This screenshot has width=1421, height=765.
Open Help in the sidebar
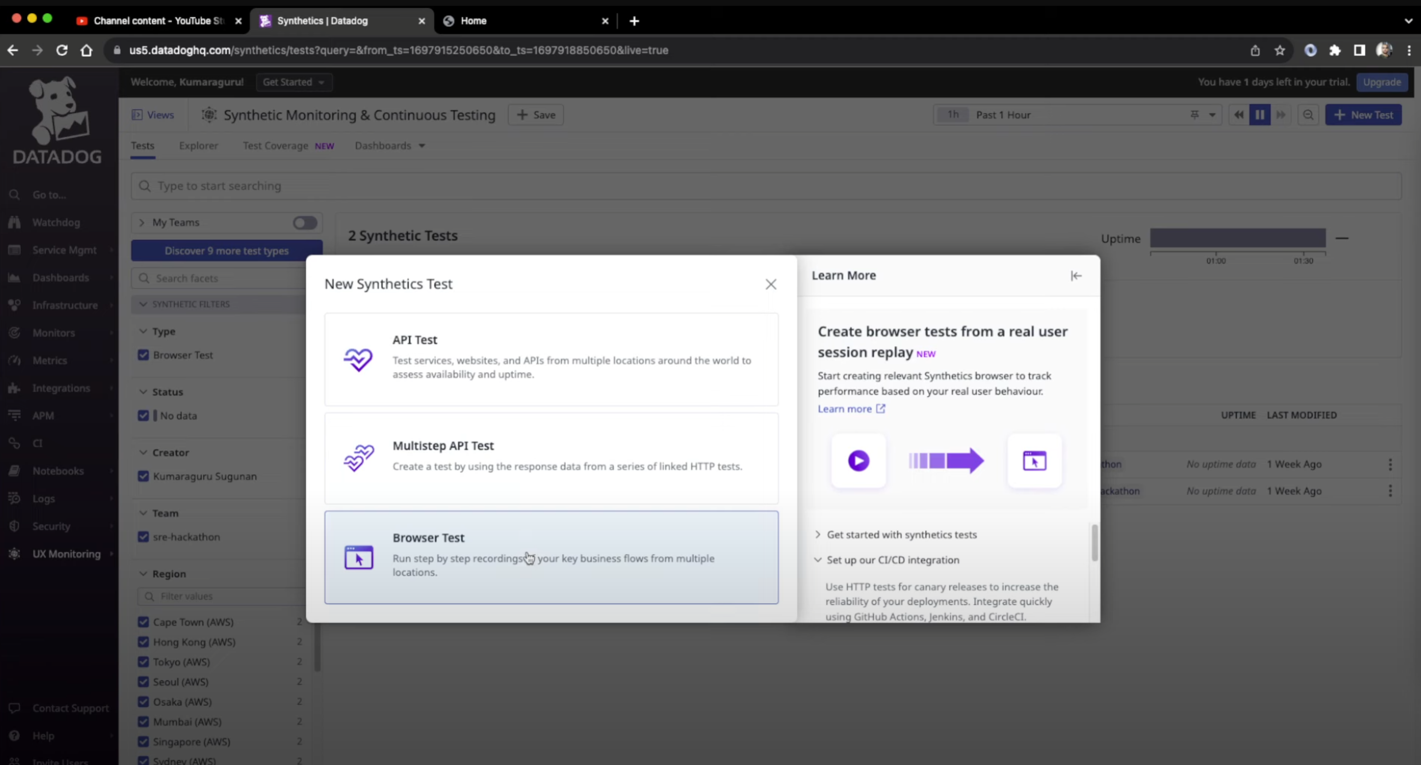point(42,735)
